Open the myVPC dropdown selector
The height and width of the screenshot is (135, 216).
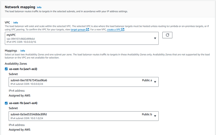(x=82, y=38)
